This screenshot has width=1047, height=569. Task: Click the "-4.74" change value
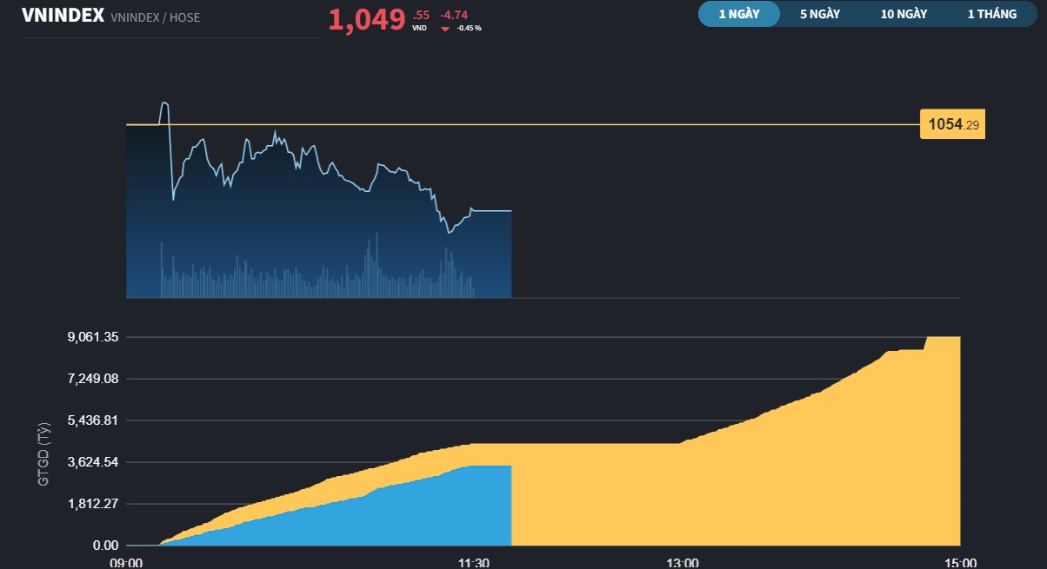(x=455, y=15)
